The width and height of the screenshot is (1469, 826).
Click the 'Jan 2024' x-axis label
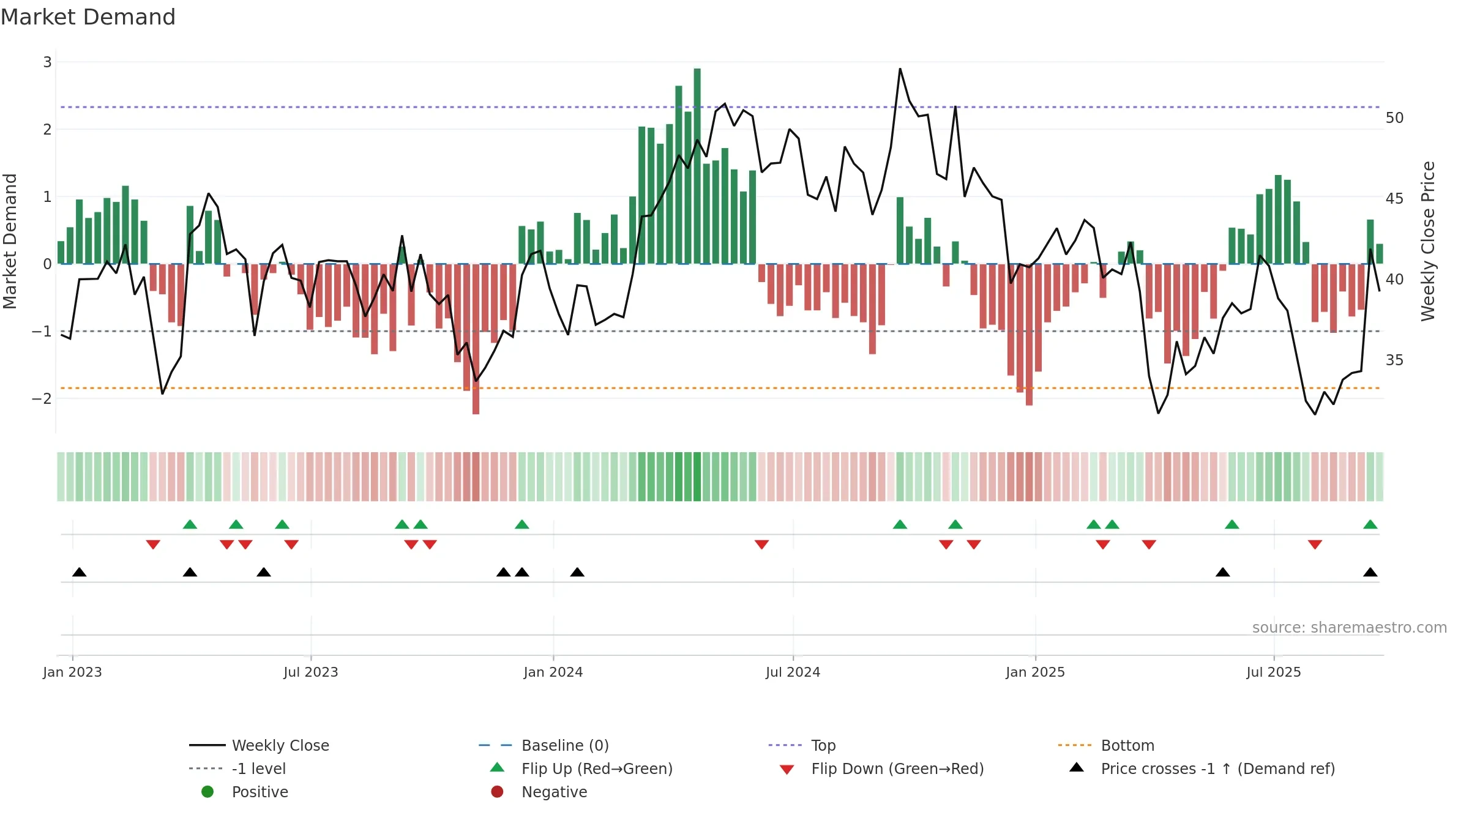pyautogui.click(x=553, y=672)
